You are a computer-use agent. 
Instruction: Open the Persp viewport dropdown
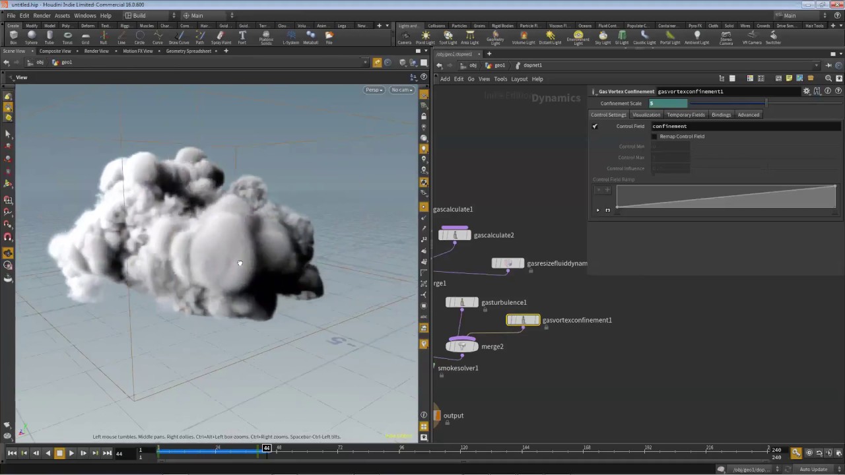[x=374, y=90]
